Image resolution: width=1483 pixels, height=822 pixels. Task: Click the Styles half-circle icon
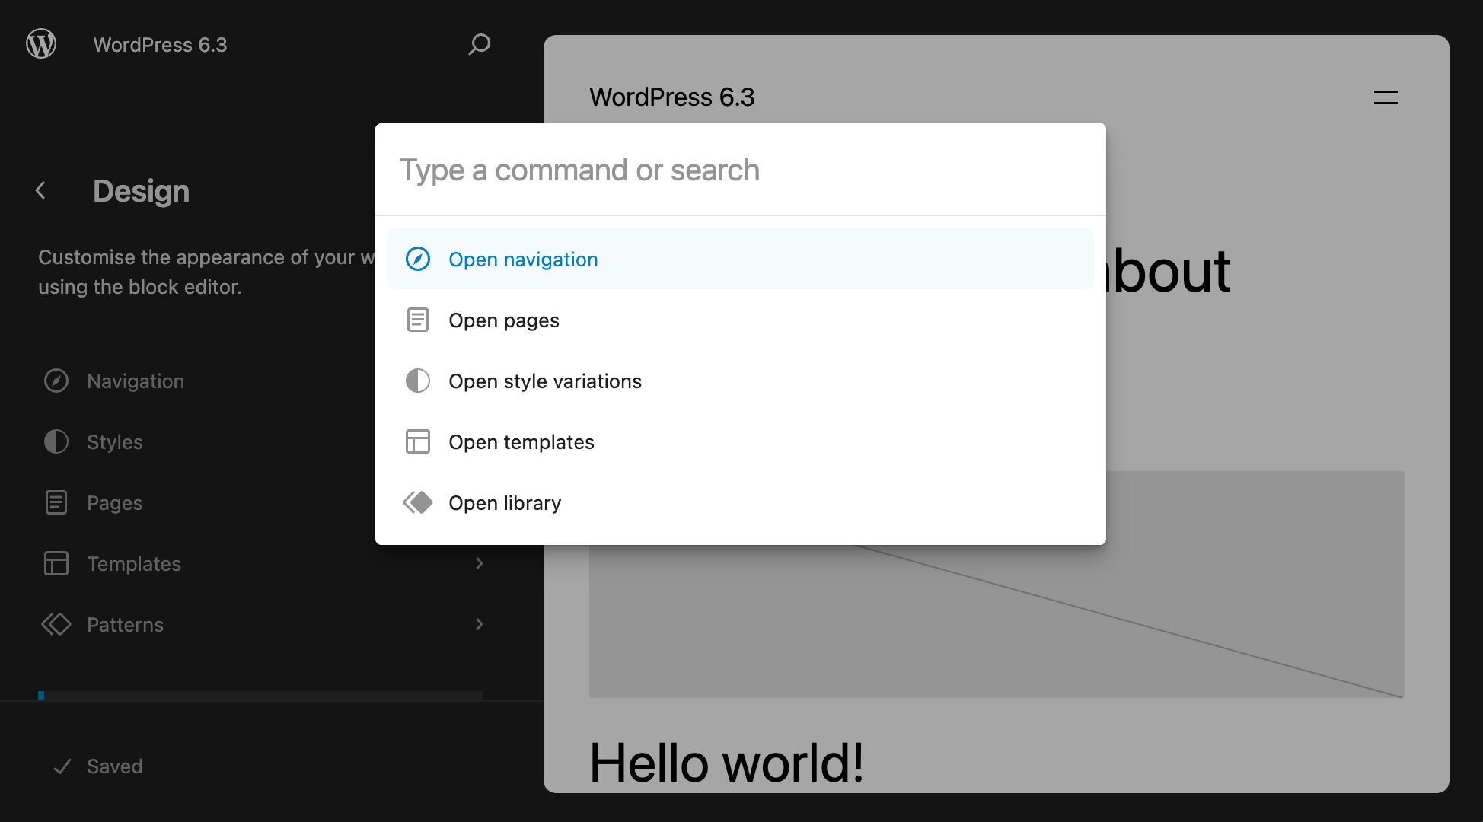pyautogui.click(x=56, y=441)
